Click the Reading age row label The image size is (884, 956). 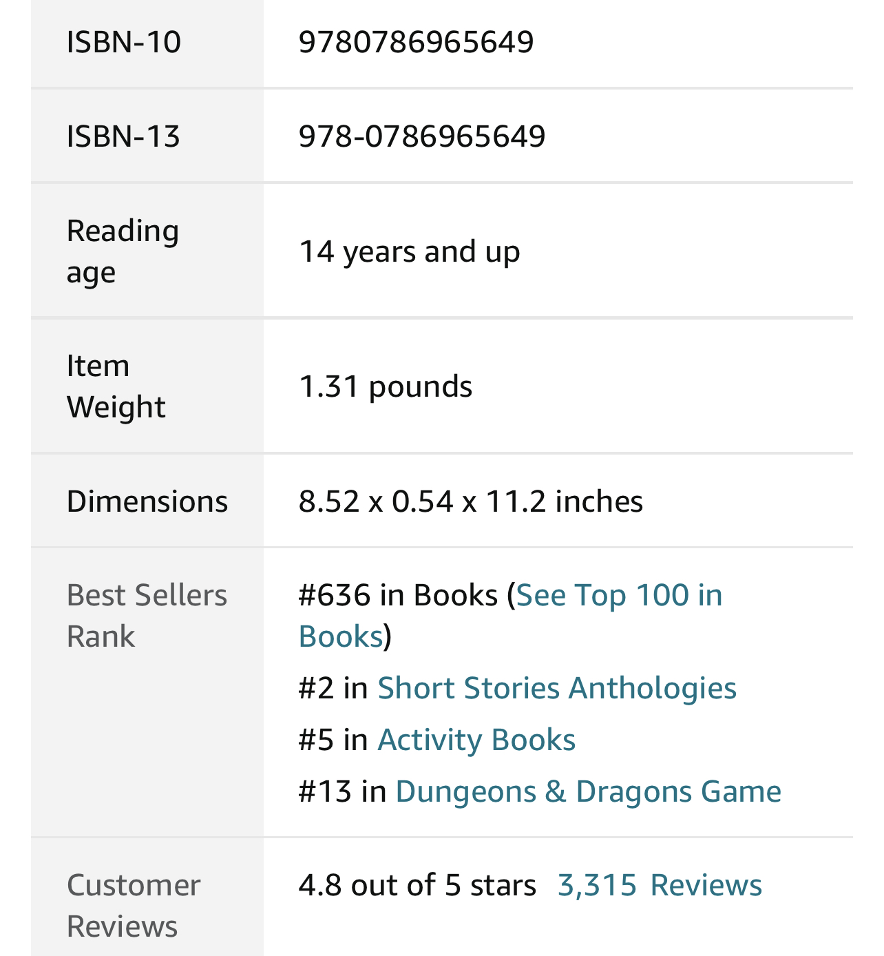[123, 251]
